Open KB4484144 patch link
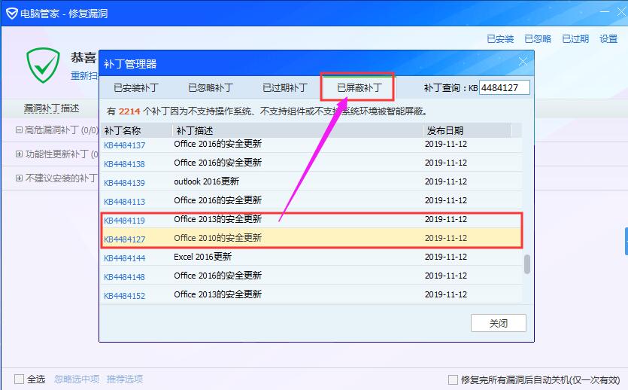 pos(125,258)
